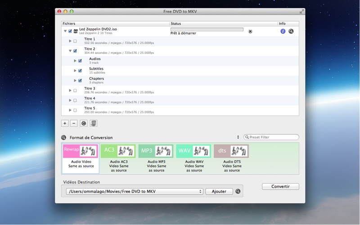This screenshot has height=225, width=360.
Task: Toggle full screen with the window's corner arrows icon
Action: pos(302,11)
